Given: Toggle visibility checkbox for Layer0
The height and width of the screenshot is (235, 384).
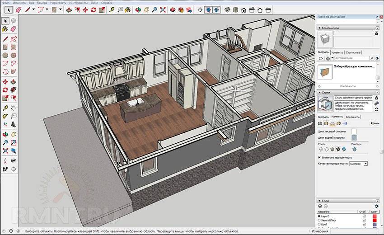Looking at the screenshot, I should coord(364,216).
